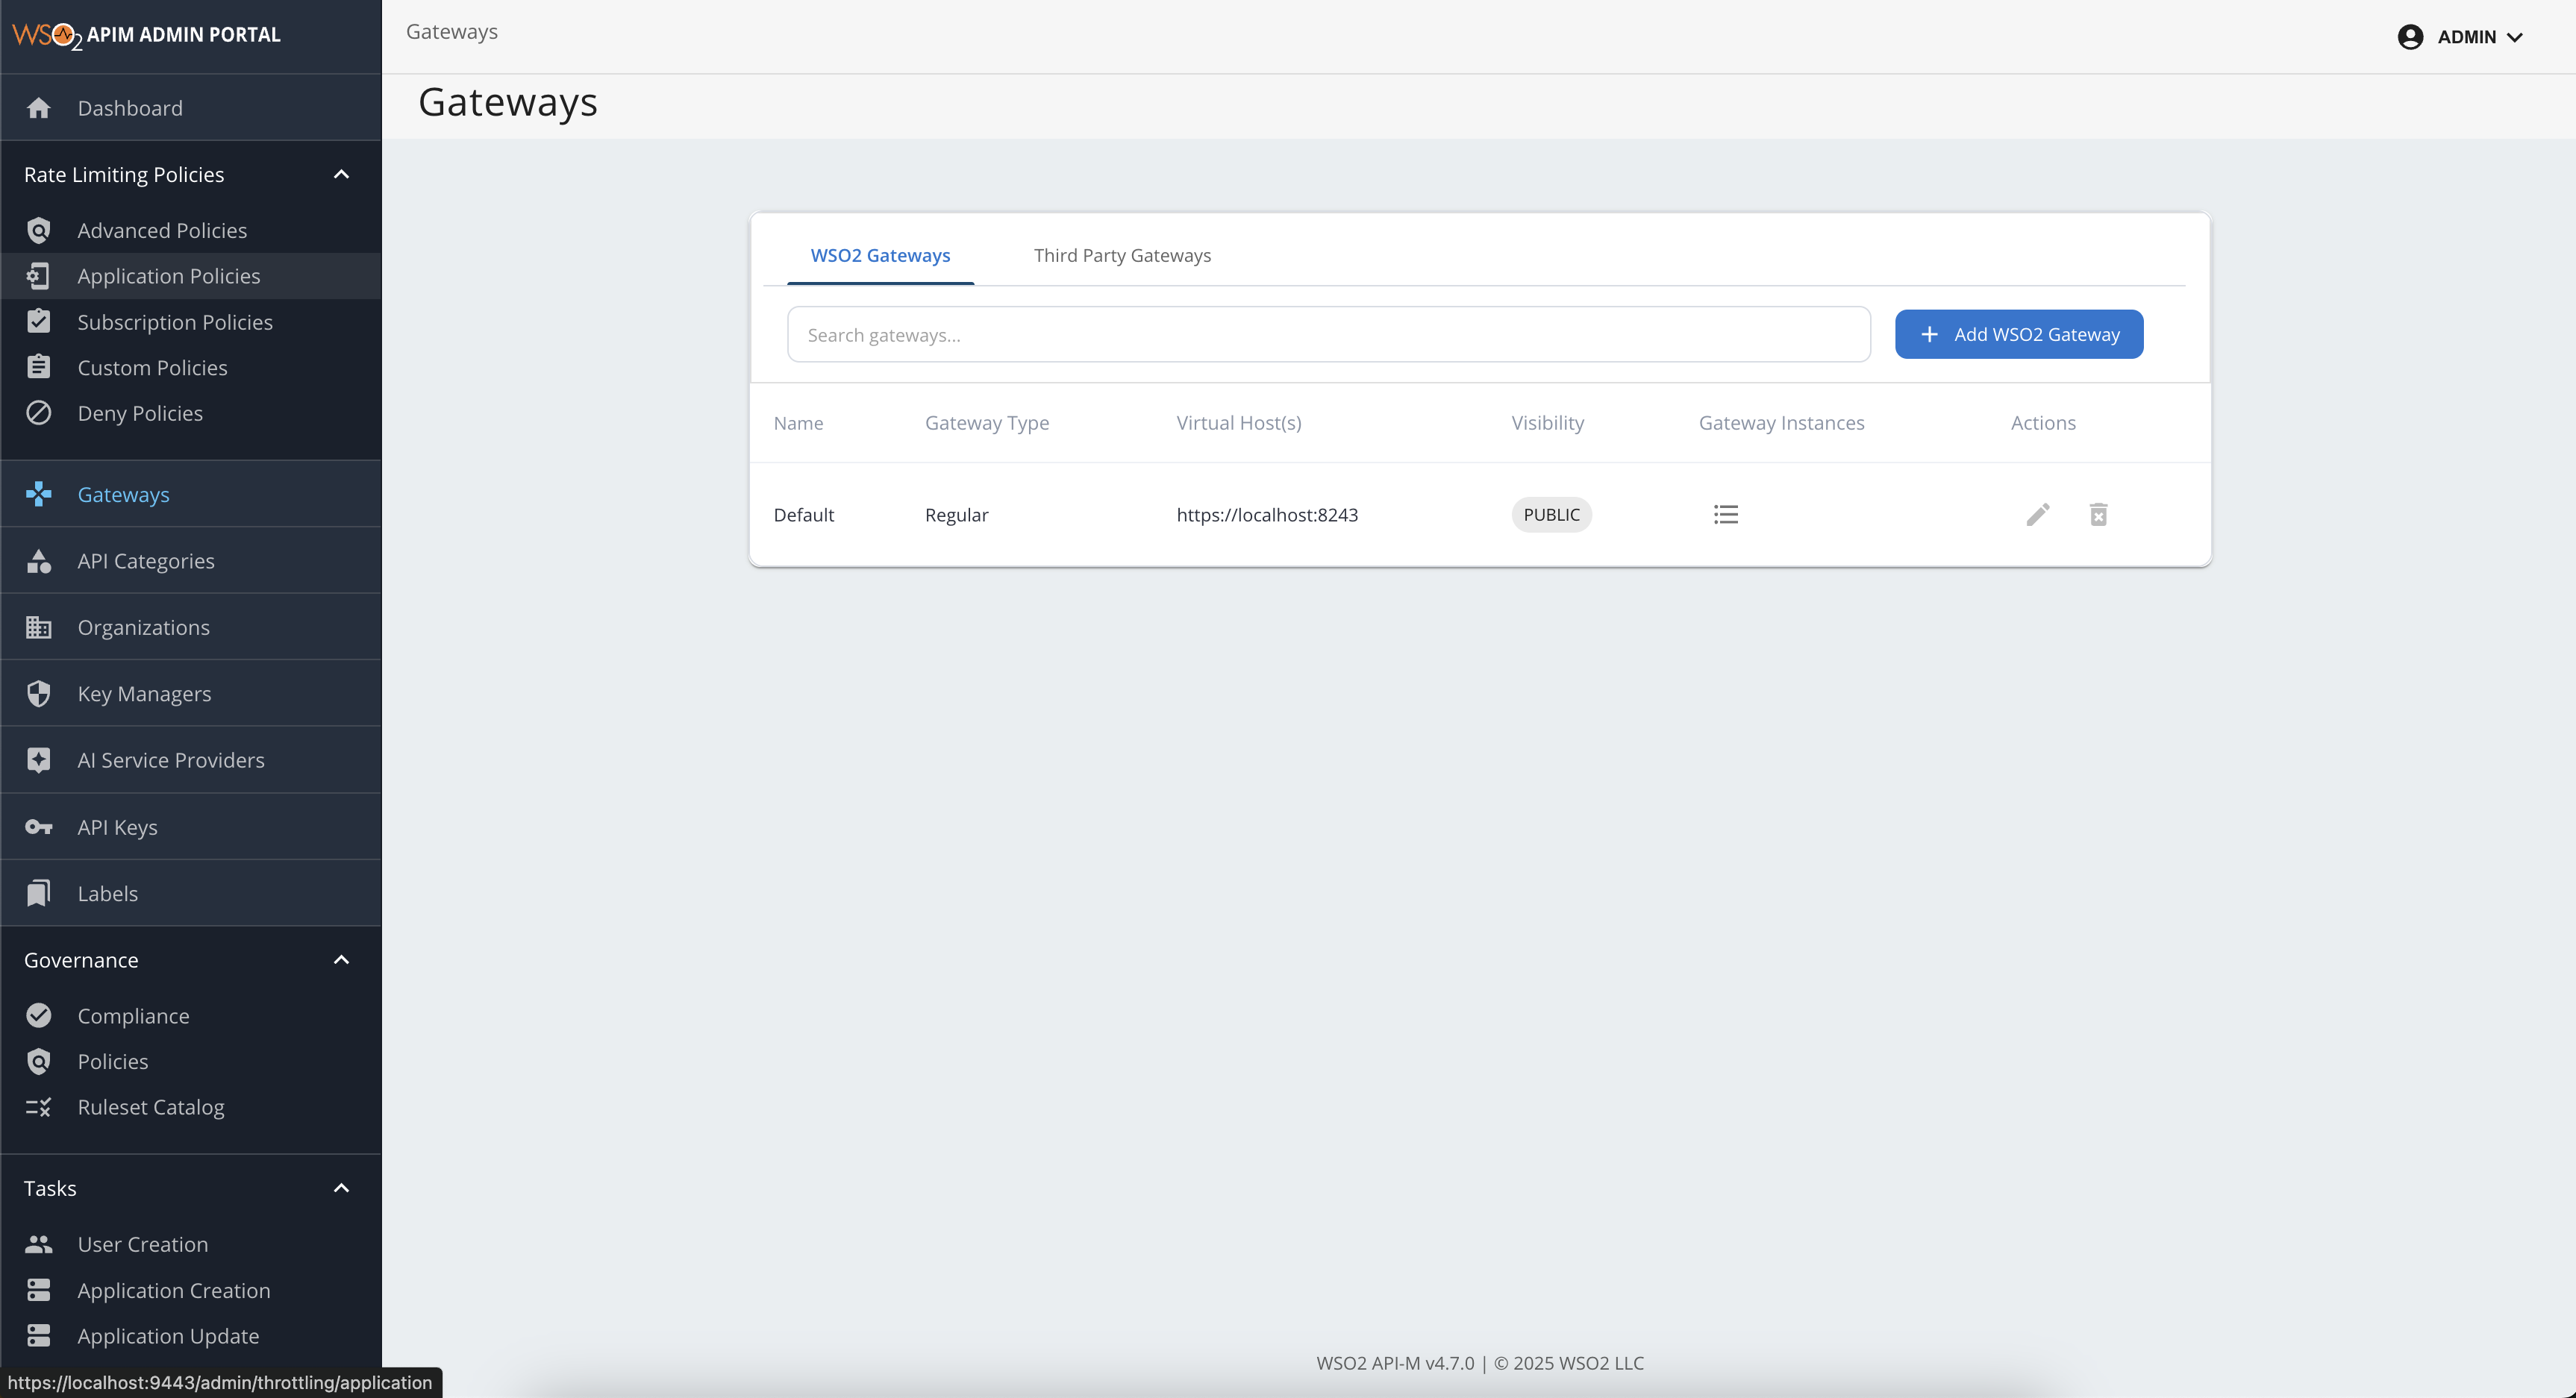Viewport: 2576px width, 1398px height.
Task: Click the Application Policies icon
Action: point(38,276)
